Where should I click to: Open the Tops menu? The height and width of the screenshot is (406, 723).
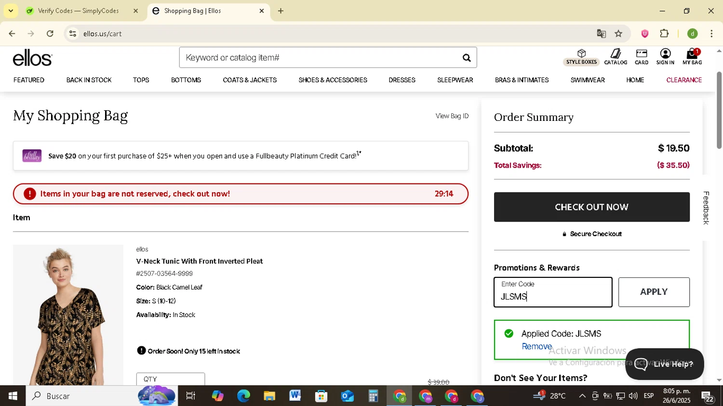[141, 80]
